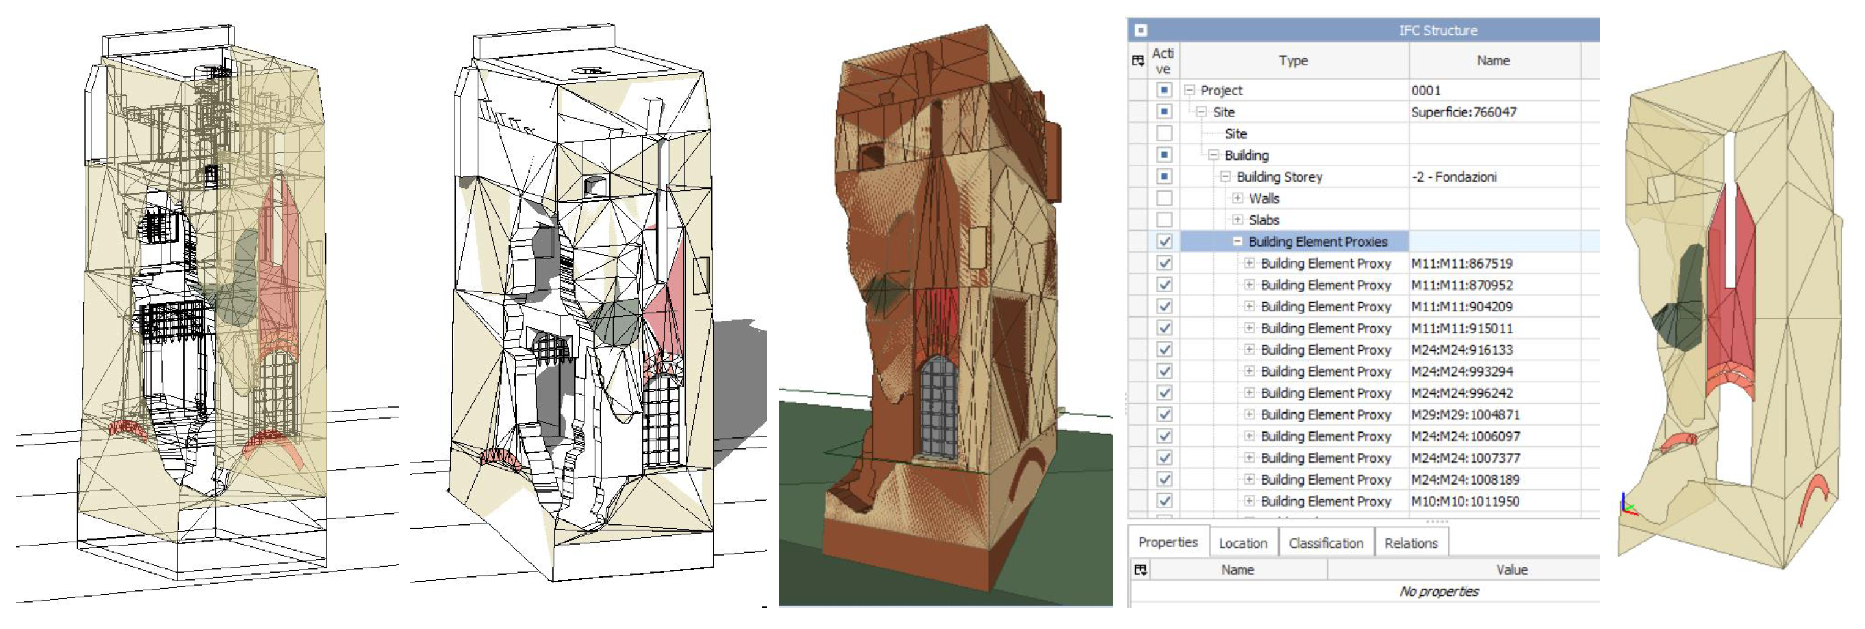Click the IFC Structure panel header icon
The image size is (1865, 629).
click(1141, 31)
